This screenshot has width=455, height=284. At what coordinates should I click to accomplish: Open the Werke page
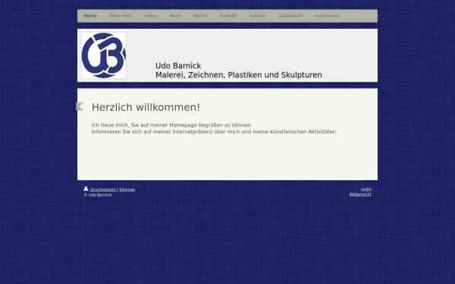coord(200,16)
